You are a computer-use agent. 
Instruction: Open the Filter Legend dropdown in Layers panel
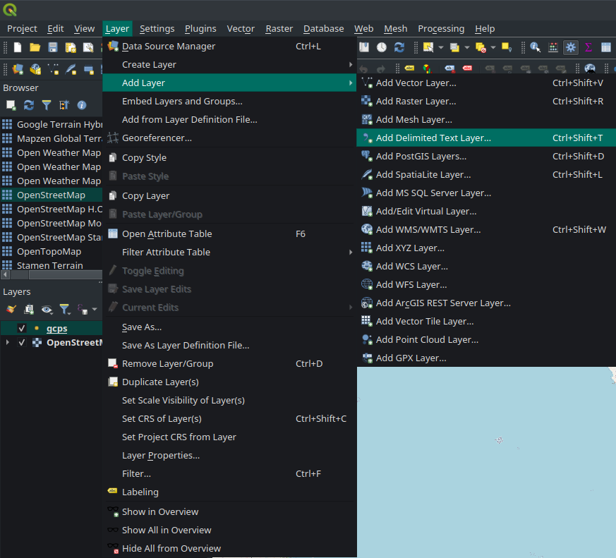pos(65,309)
